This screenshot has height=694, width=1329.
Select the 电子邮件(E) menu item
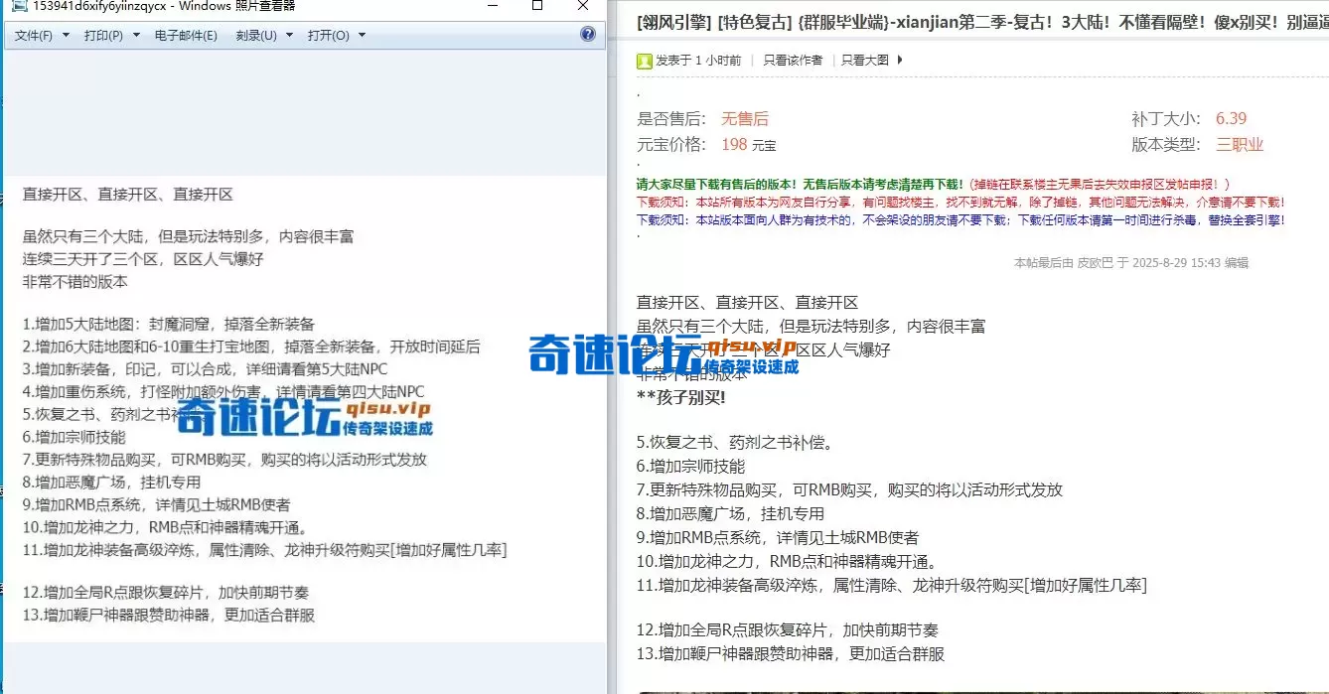(186, 34)
